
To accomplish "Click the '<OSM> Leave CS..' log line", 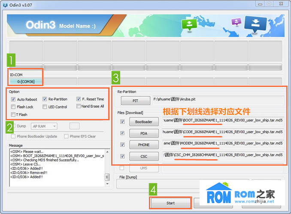I will 25,164.
